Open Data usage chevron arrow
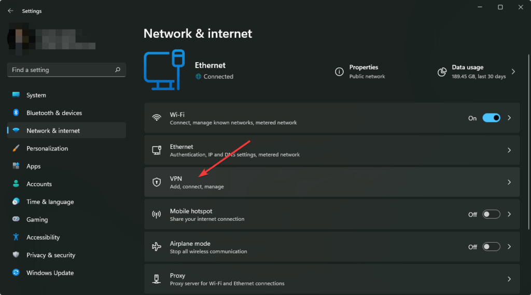The height and width of the screenshot is (295, 531). click(513, 72)
